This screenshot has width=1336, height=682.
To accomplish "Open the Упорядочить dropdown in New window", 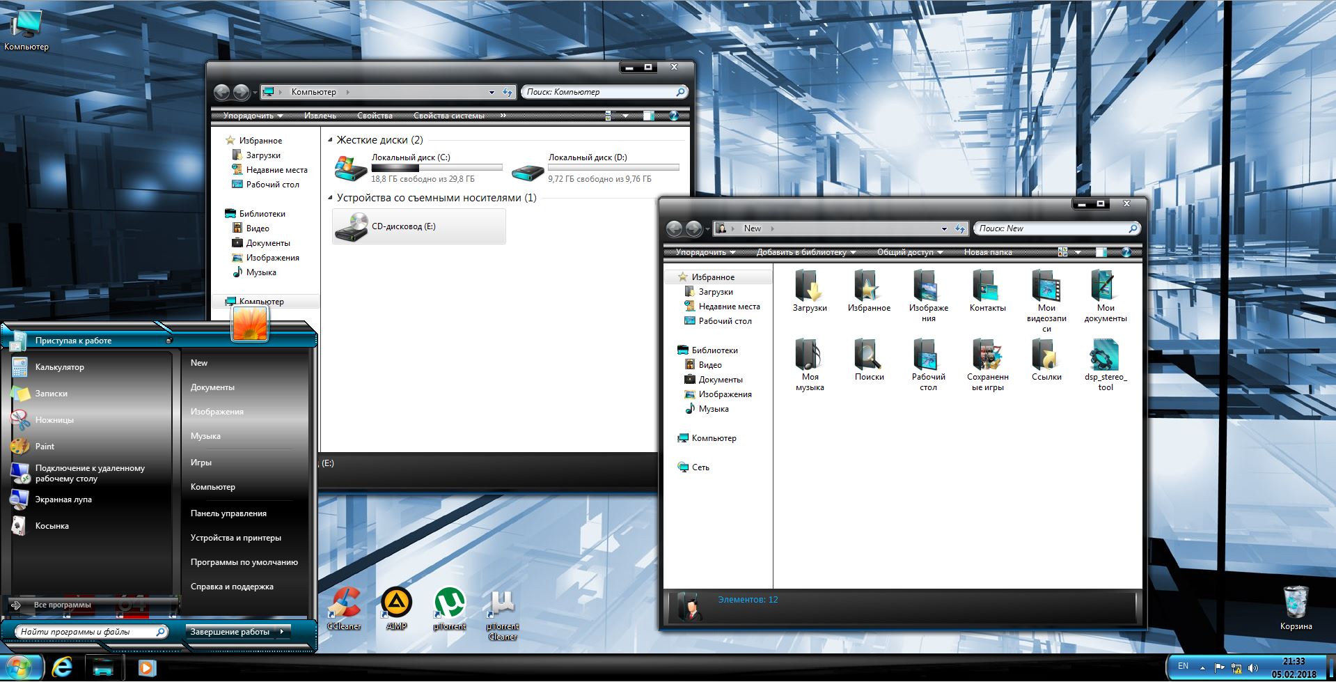I will point(705,252).
